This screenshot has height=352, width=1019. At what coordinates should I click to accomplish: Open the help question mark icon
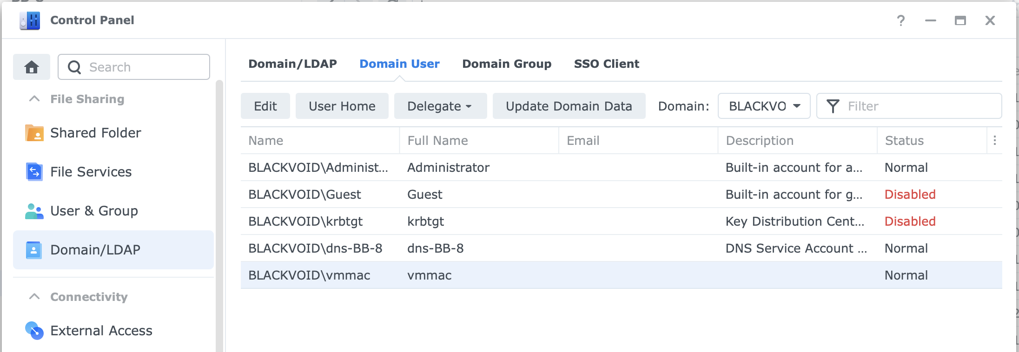coord(901,20)
